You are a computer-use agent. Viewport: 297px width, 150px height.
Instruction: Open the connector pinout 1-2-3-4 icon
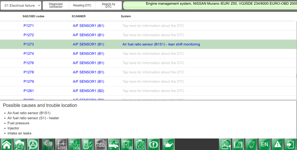(x=140, y=144)
